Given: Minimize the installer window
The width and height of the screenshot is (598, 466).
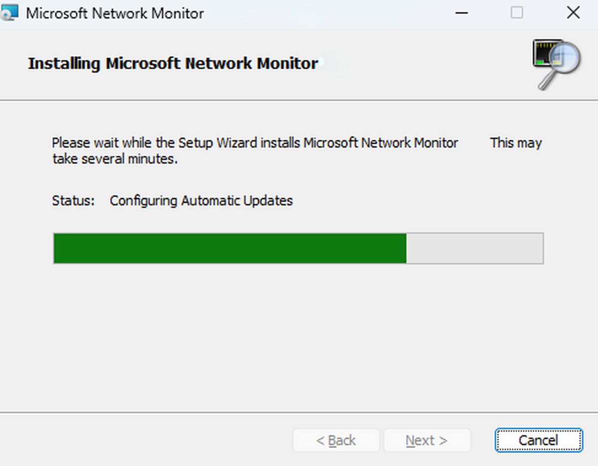Looking at the screenshot, I should [x=461, y=13].
